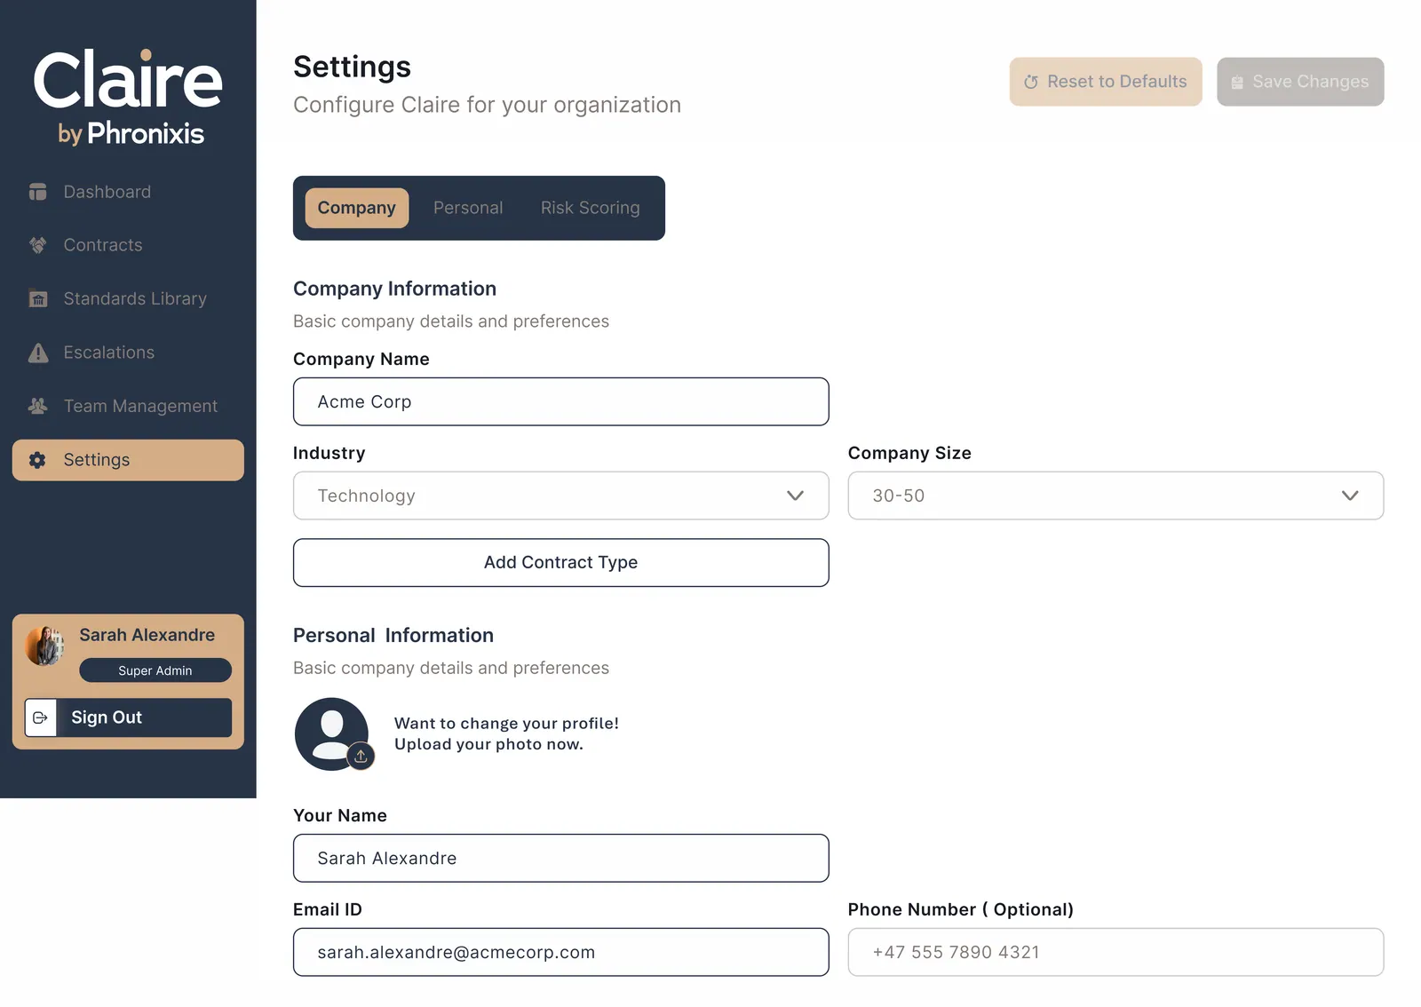Click the Sign Out button
1421x1007 pixels.
click(x=128, y=718)
